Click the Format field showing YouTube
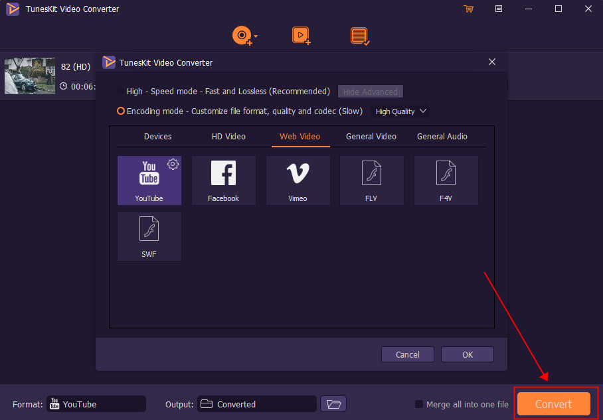This screenshot has width=603, height=420. click(96, 404)
